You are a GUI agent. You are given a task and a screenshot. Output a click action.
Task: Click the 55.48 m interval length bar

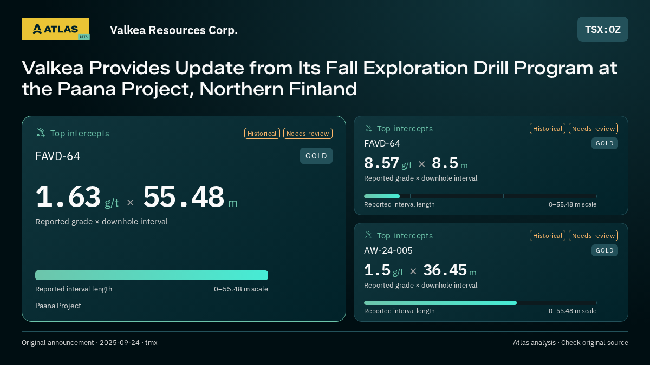(x=152, y=275)
